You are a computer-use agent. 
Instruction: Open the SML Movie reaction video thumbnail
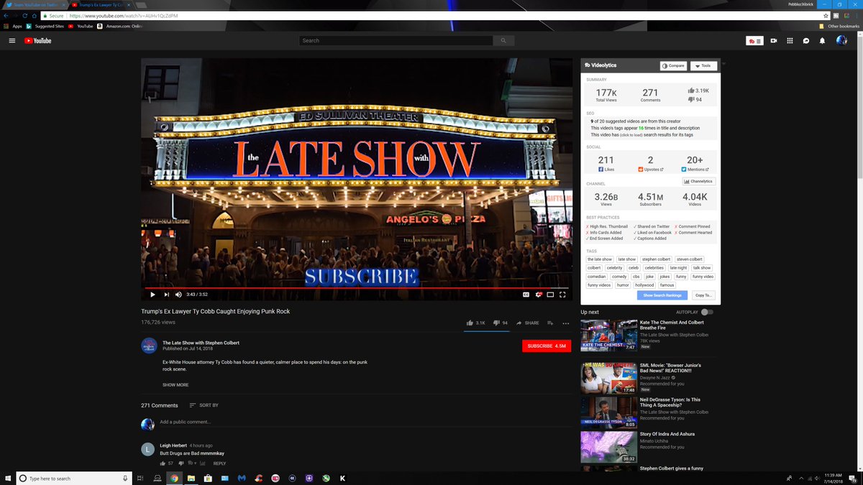(609, 378)
